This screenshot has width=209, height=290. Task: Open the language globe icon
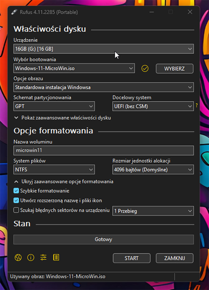point(18,257)
